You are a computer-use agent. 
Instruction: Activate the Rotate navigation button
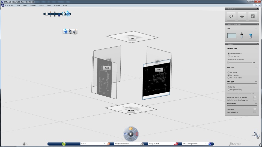(231, 16)
